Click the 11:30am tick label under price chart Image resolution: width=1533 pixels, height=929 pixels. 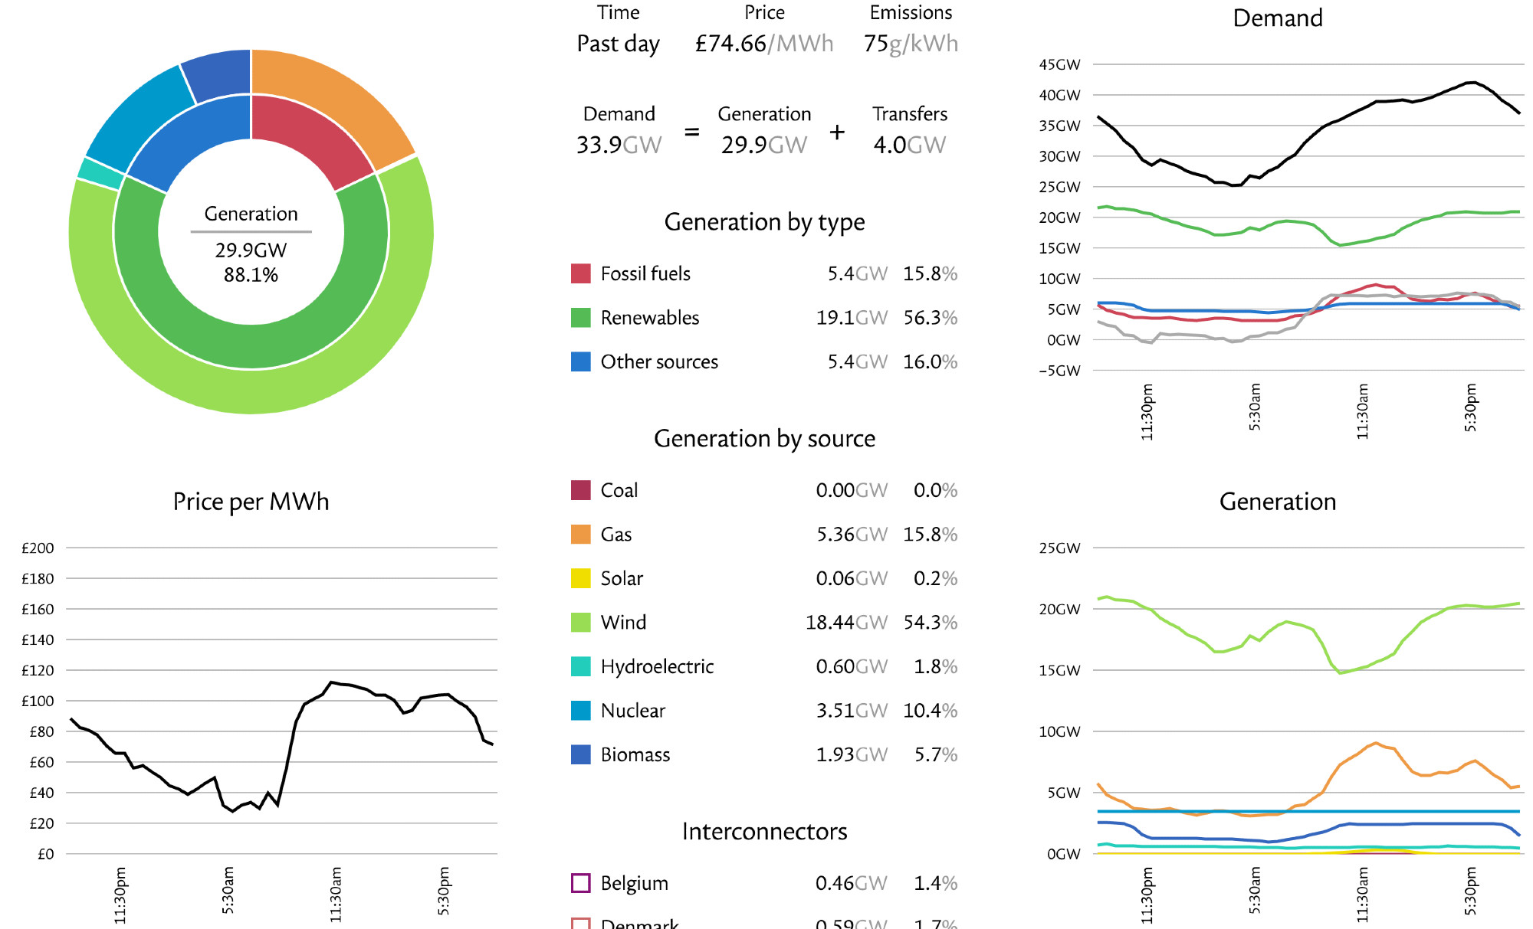point(336,895)
